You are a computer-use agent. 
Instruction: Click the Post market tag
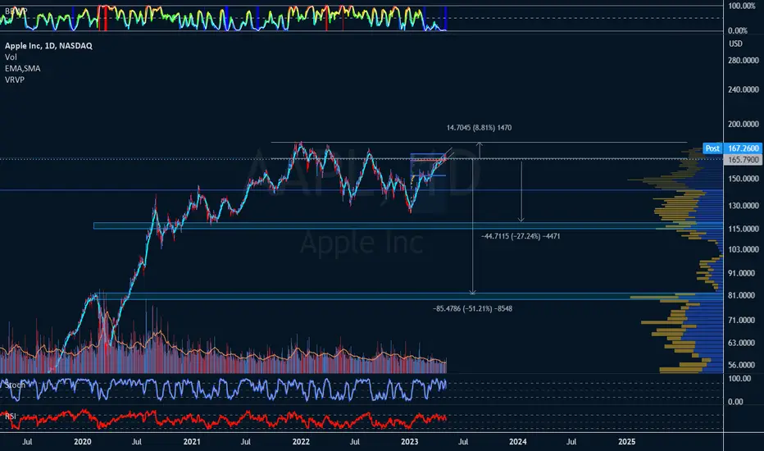(712, 148)
